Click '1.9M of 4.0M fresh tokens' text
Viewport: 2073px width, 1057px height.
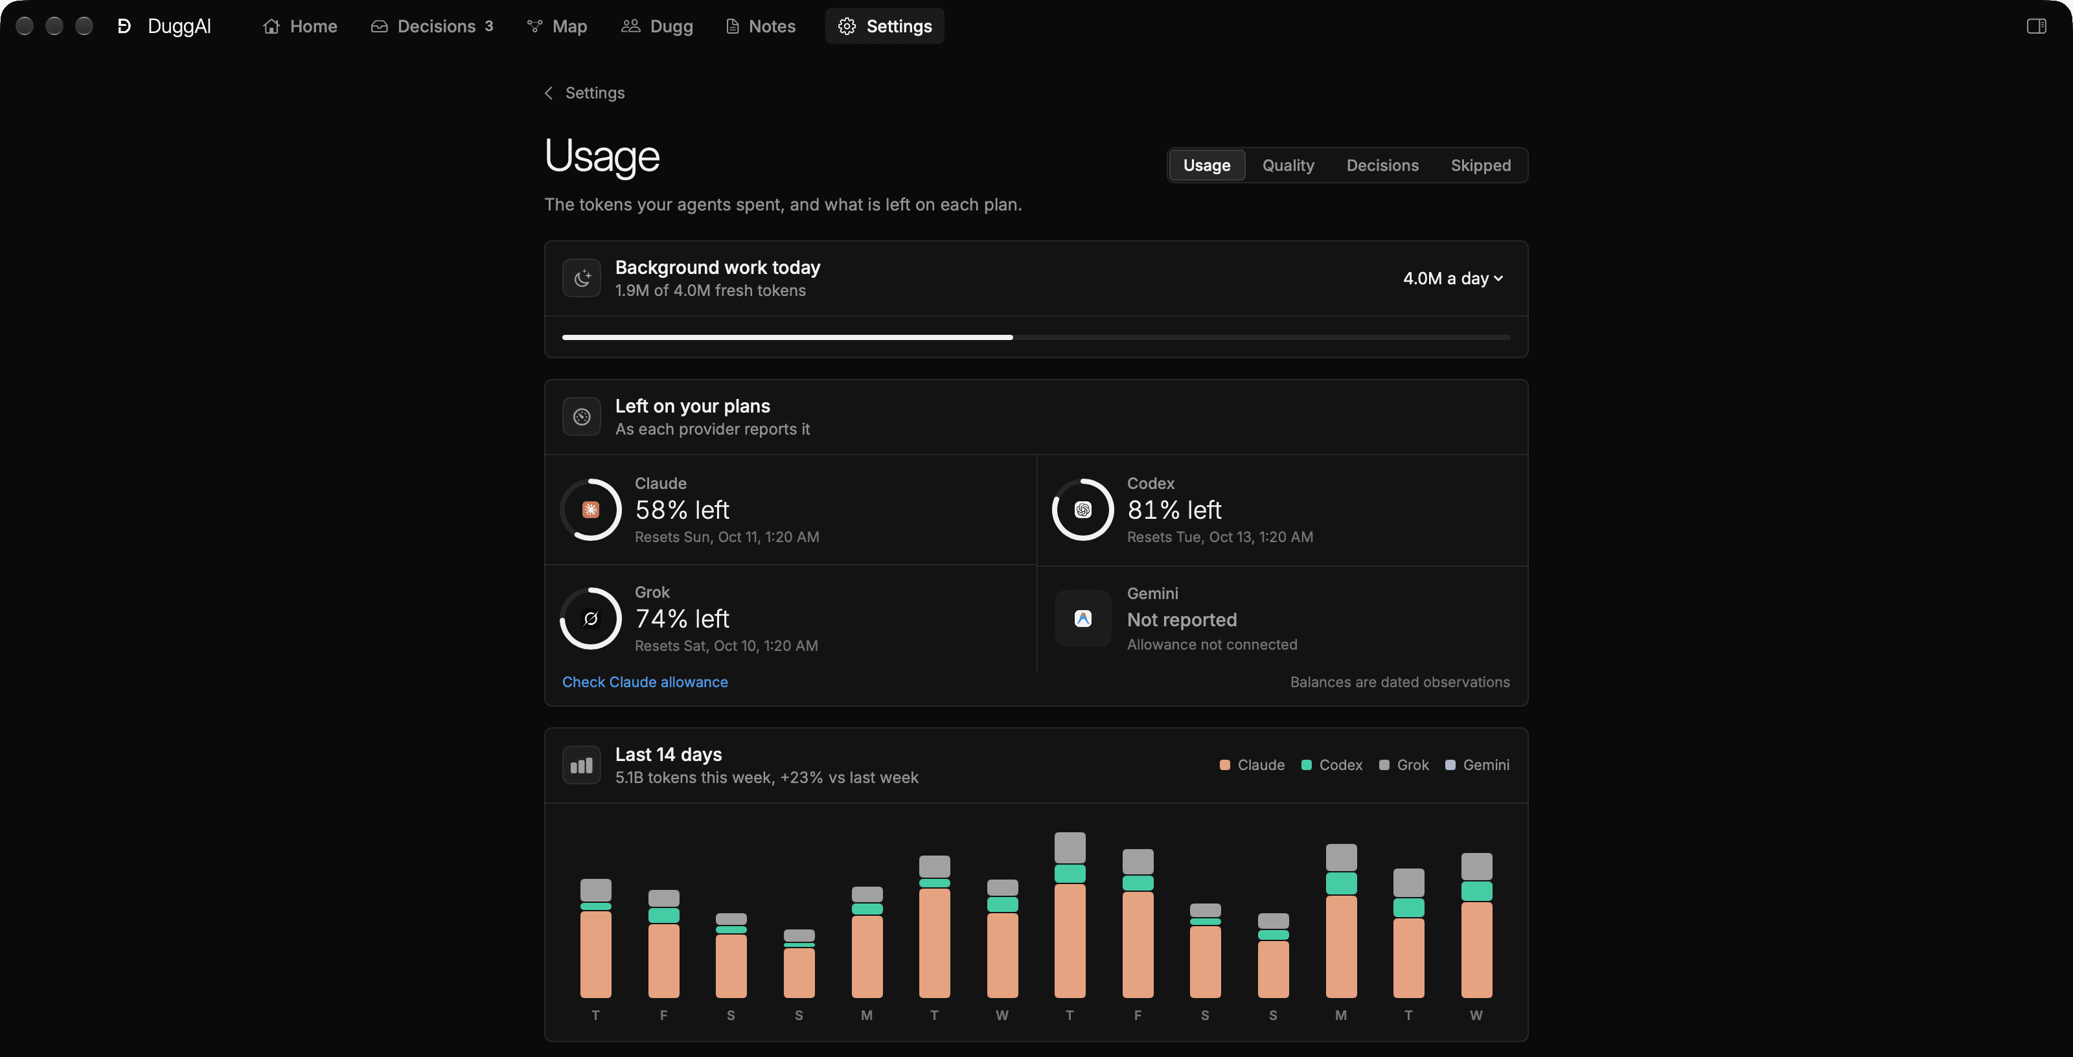point(710,290)
